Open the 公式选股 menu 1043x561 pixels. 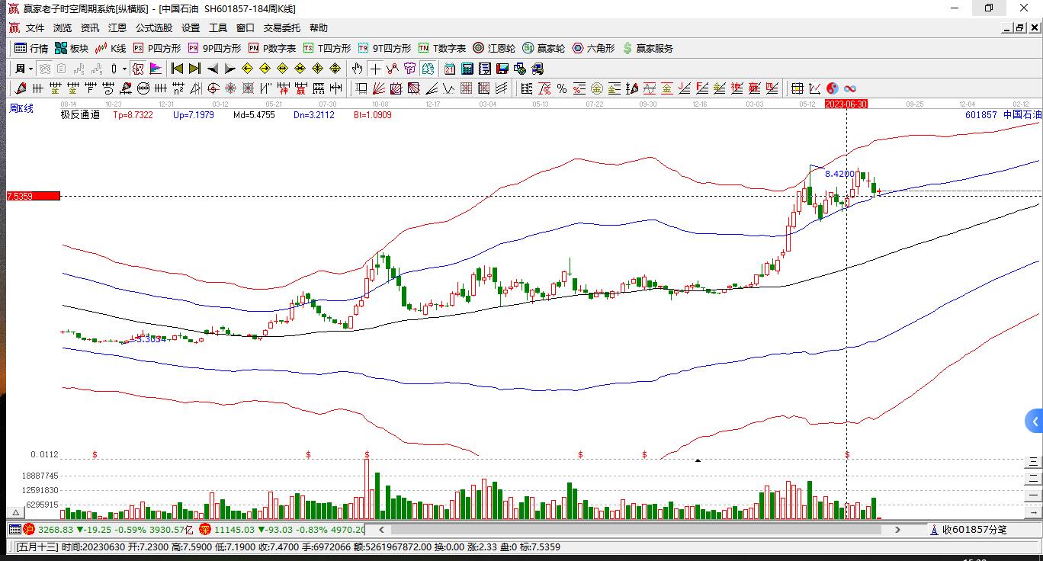pos(154,28)
